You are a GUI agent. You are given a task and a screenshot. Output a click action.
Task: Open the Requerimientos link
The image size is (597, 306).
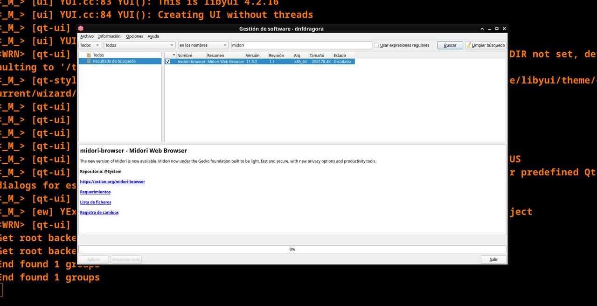(x=95, y=192)
